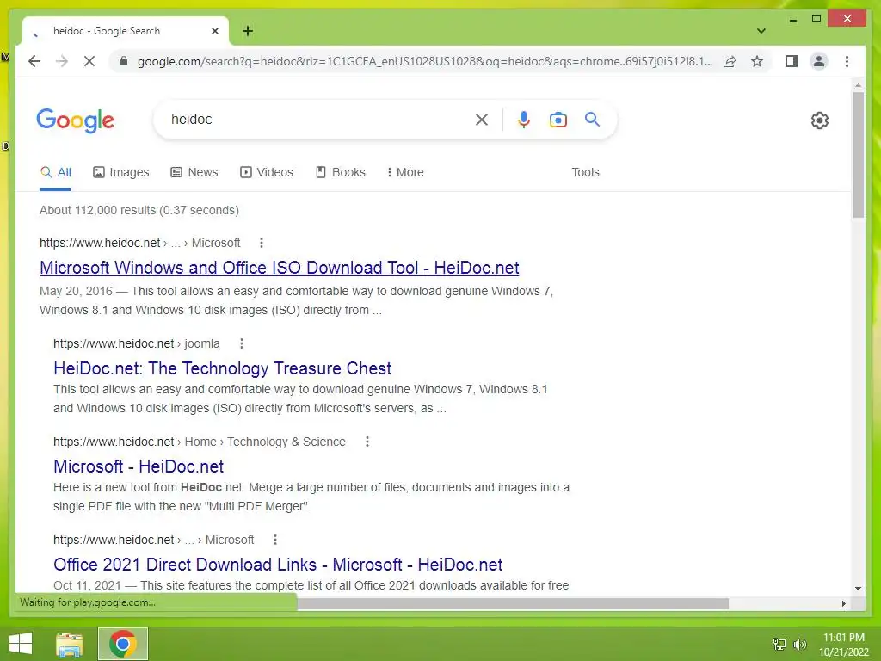Screen dimensions: 881x661
Task: View site info via the padlock icon
Action: tap(124, 61)
